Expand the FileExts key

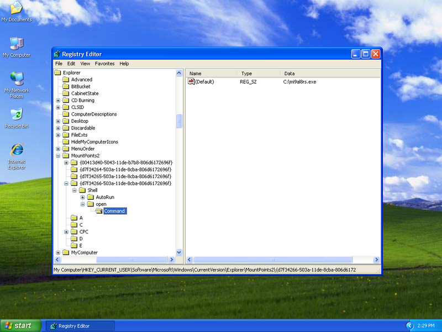pyautogui.click(x=58, y=135)
